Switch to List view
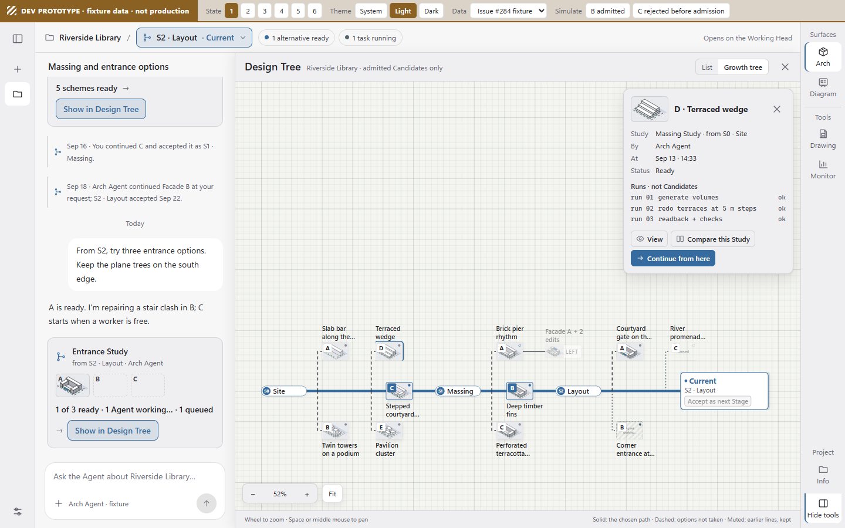Screen dimensions: 845x528 (x=707, y=67)
